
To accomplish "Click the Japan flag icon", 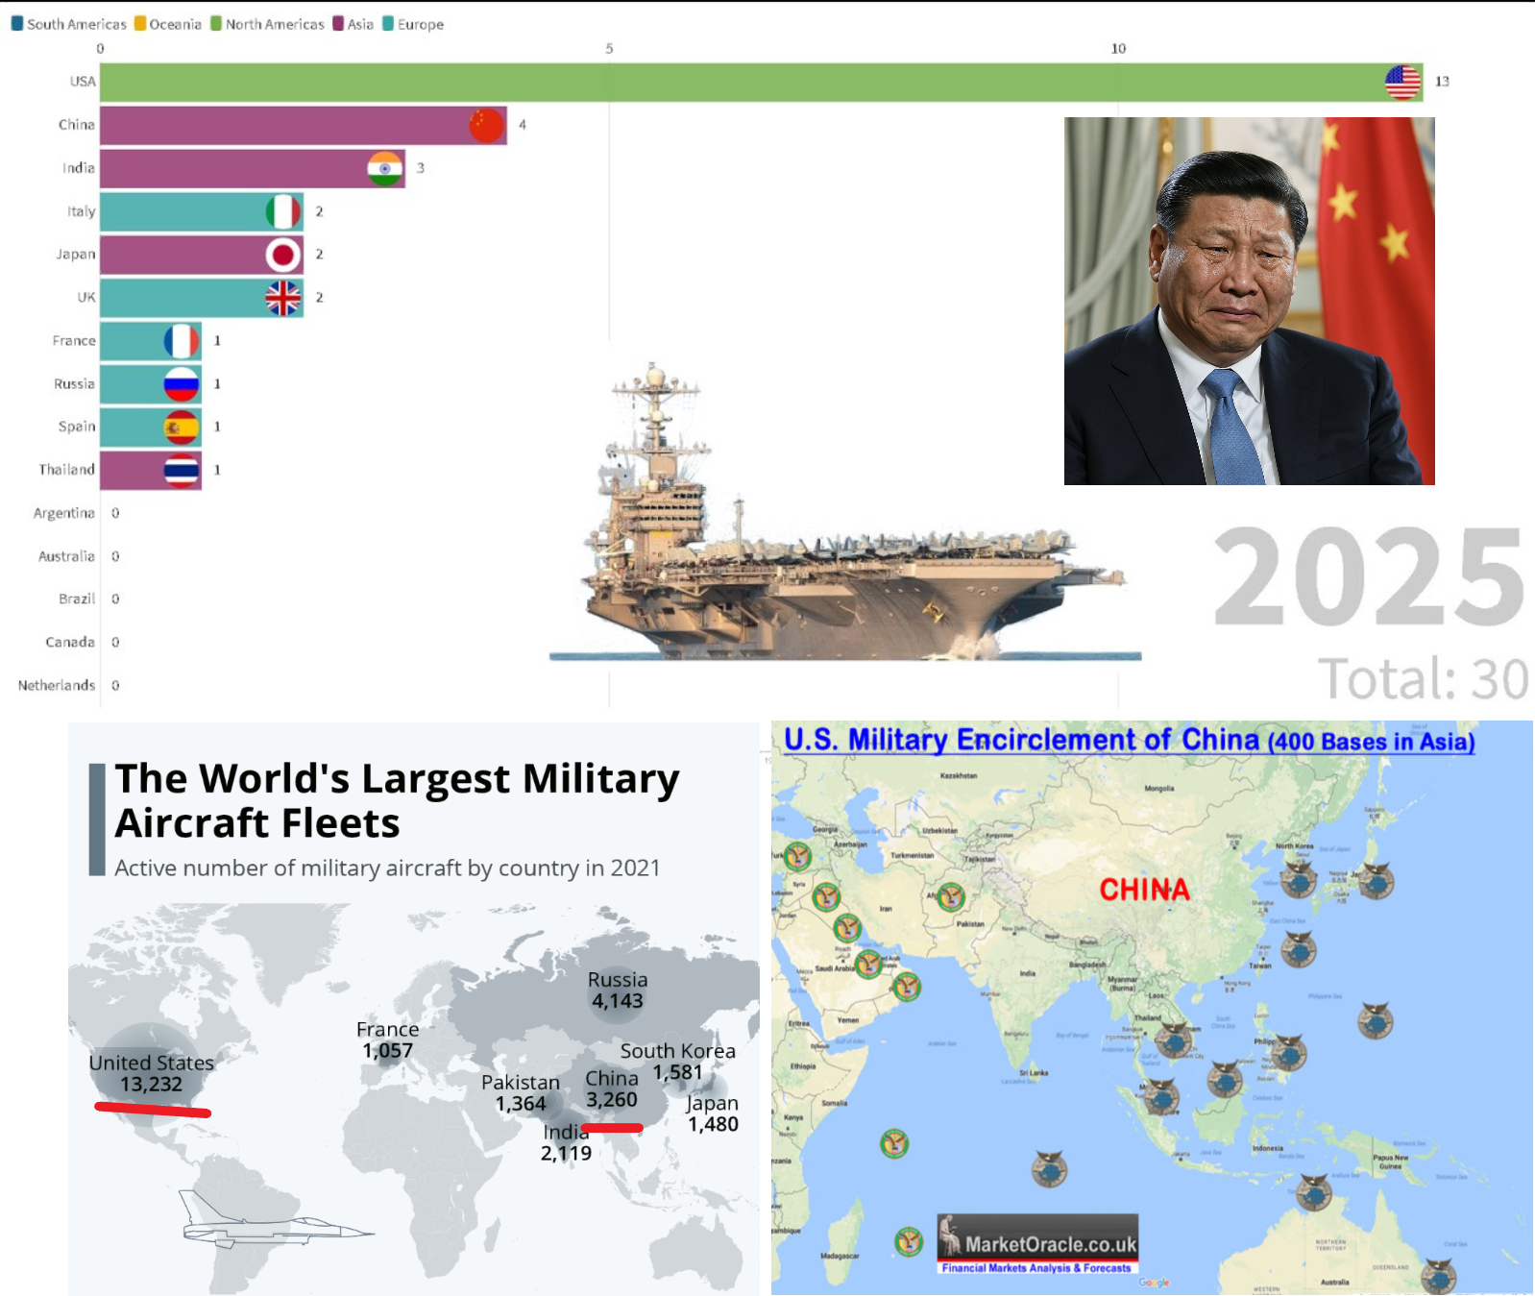I will [x=283, y=255].
